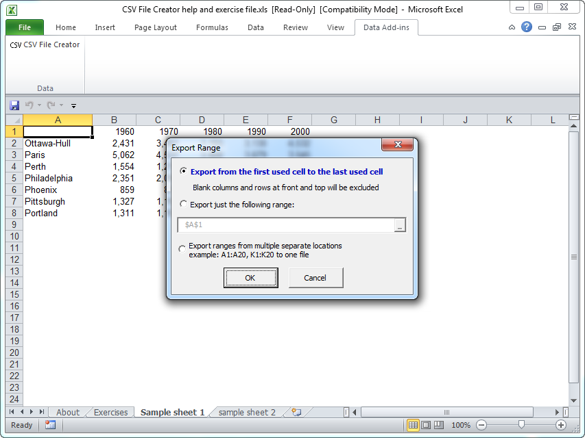The image size is (585, 438).
Task: Restore the workbook window icon
Action: click(x=557, y=27)
